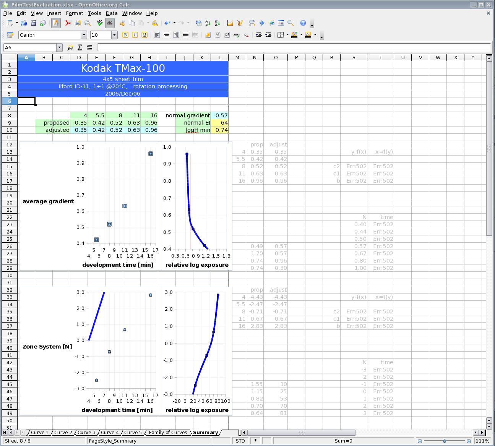Run the spelling check
The height and width of the screenshot is (446, 495).
pos(100,23)
